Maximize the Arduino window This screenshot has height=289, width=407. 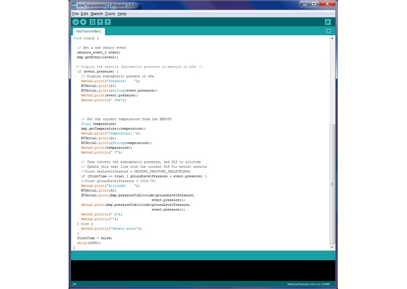pyautogui.click(x=314, y=4)
